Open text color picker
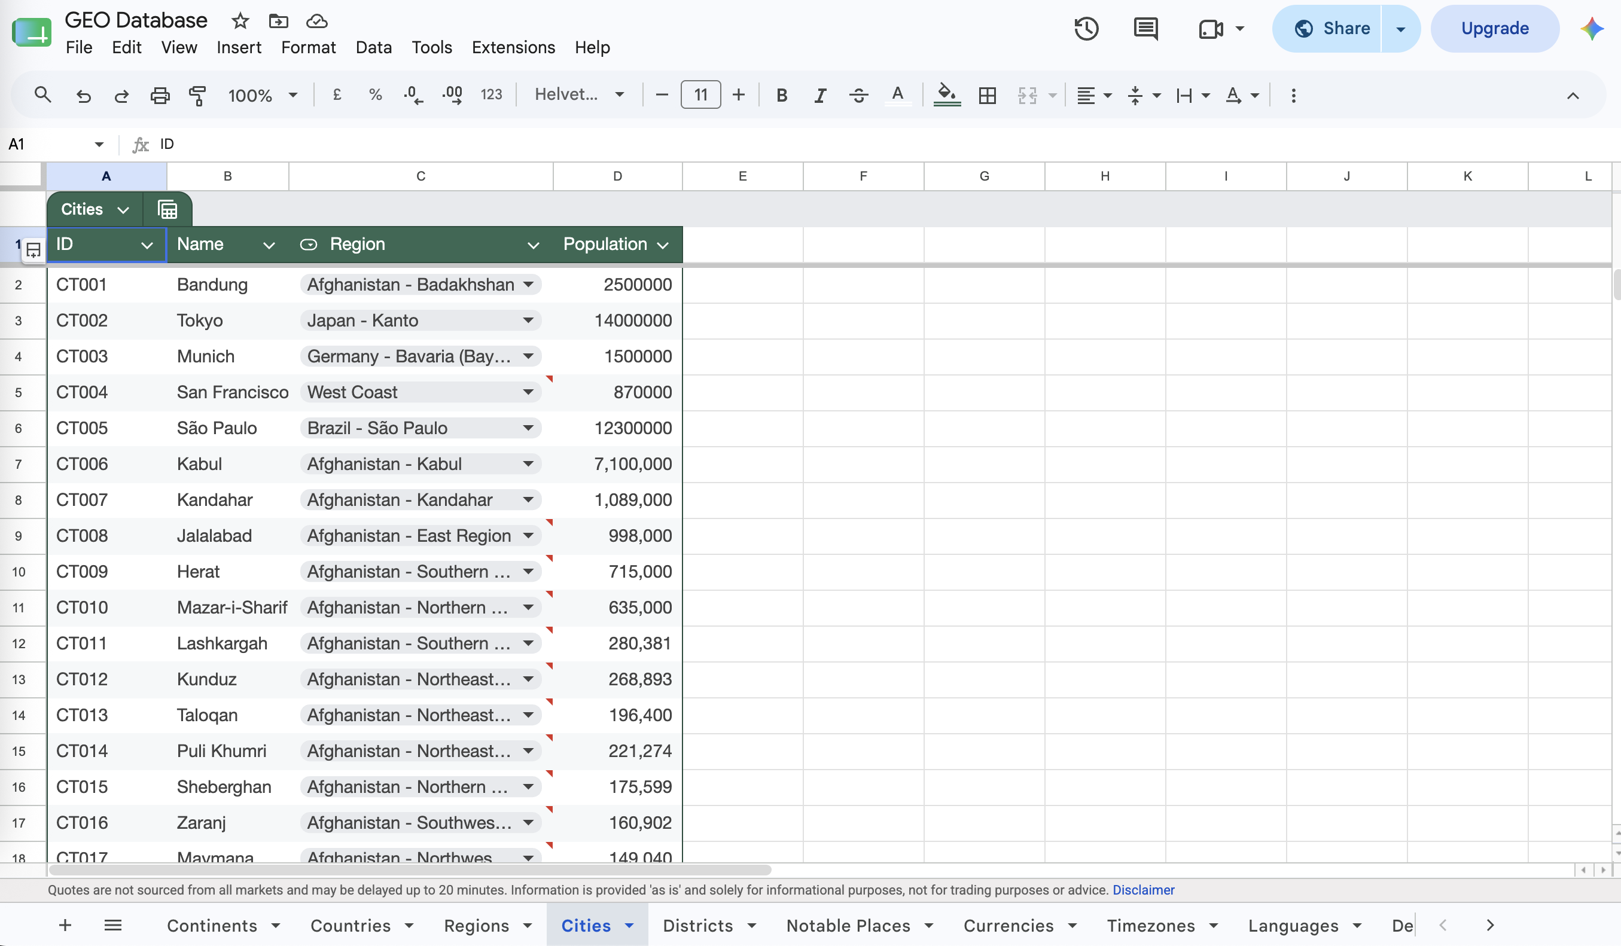The image size is (1621, 946). click(x=897, y=95)
